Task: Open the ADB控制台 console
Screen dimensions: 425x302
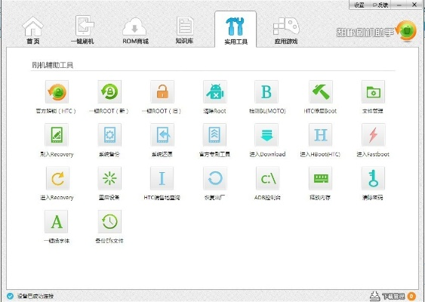Action: click(267, 178)
